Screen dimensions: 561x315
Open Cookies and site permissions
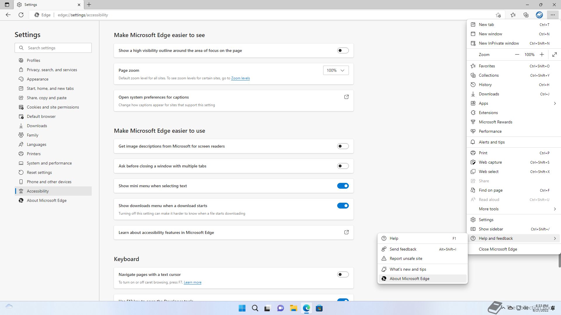[x=53, y=107]
